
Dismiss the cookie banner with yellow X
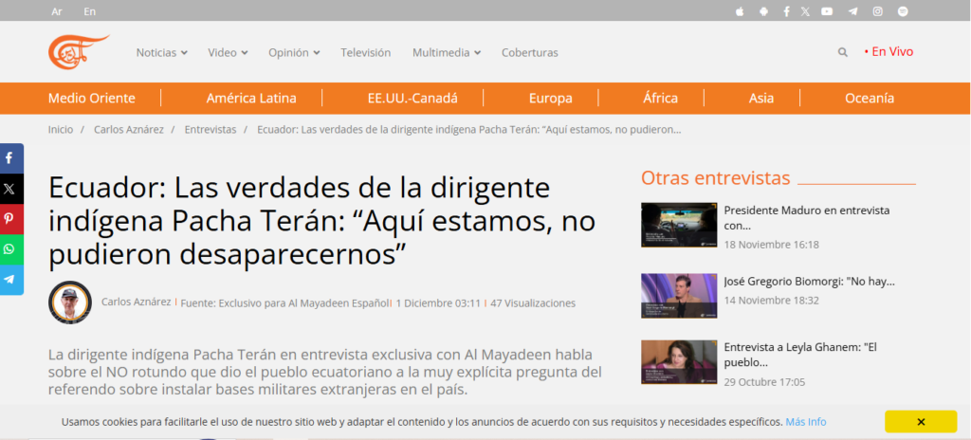[920, 421]
